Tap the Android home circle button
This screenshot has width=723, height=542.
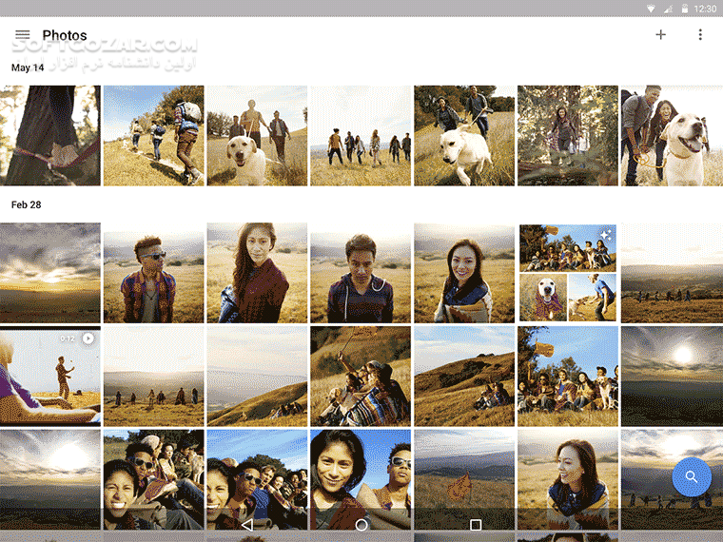(361, 525)
